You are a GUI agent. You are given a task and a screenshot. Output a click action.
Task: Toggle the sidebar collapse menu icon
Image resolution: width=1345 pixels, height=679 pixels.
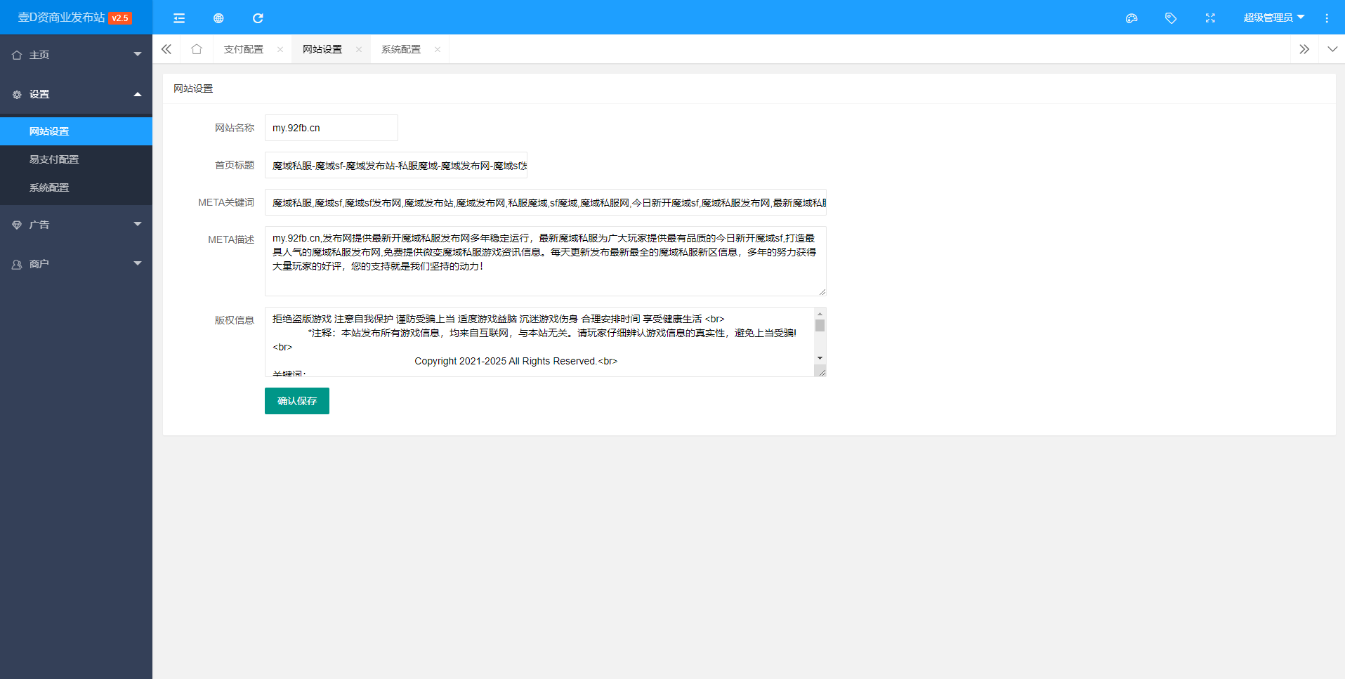[179, 18]
